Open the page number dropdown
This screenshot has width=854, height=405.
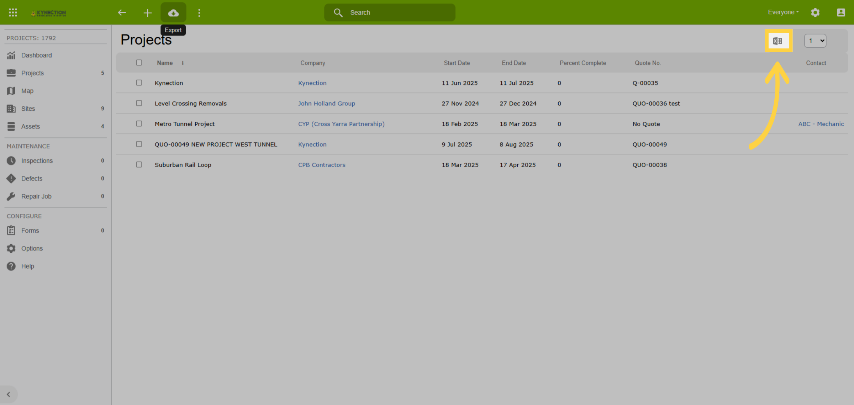815,41
